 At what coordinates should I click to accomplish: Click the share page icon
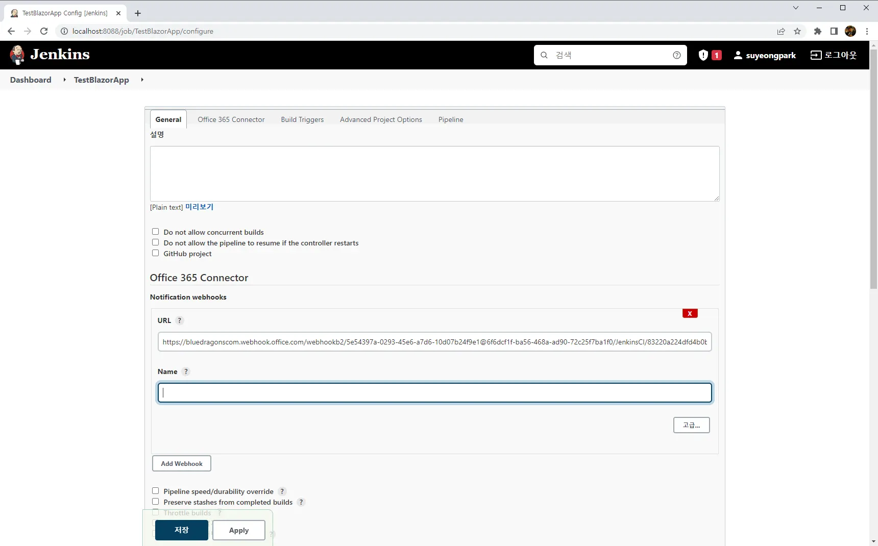coord(781,31)
